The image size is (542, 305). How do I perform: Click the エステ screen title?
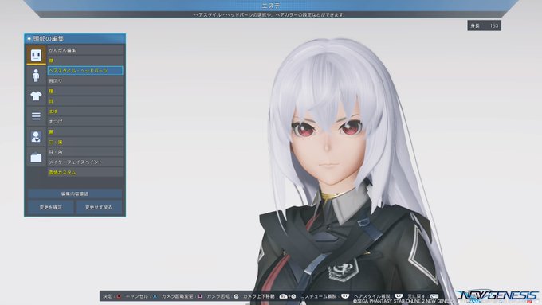coord(271,6)
